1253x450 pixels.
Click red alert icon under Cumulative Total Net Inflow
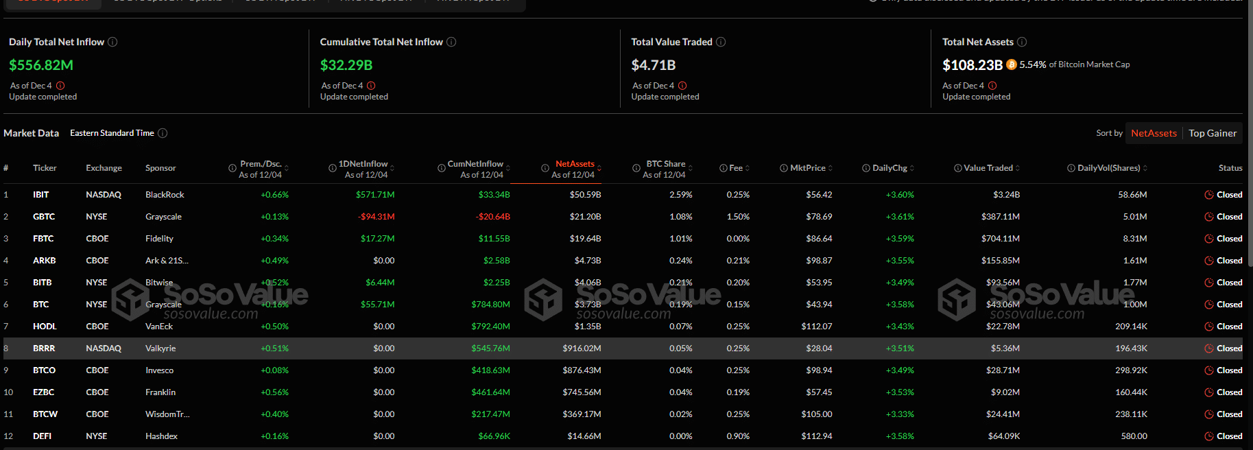371,86
